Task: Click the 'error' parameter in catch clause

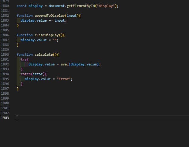Action: pos(38,74)
